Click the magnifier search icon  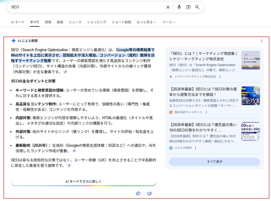197,7
